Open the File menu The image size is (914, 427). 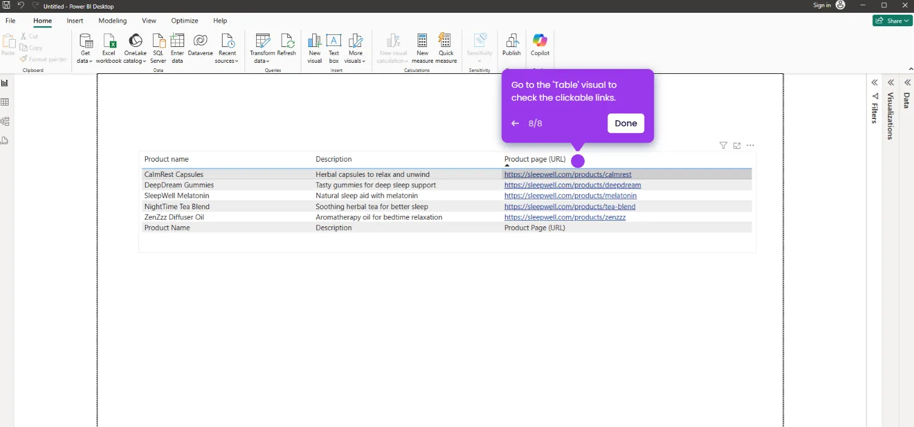pos(10,21)
